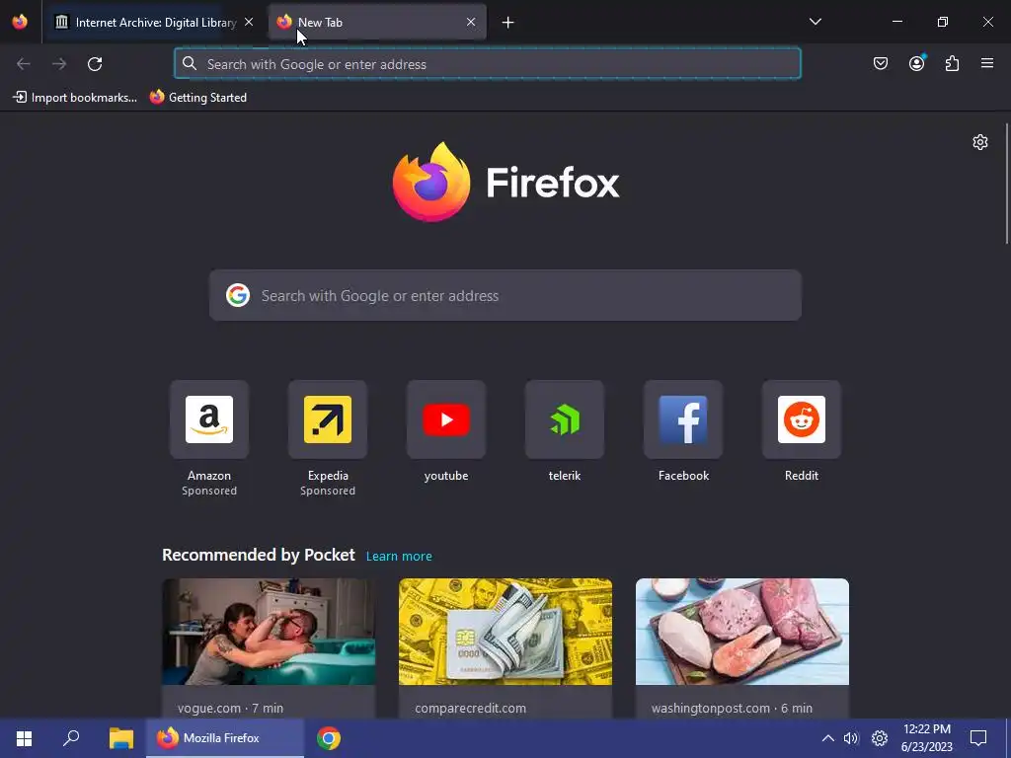1011x758 pixels.
Task: Open the hamburger application menu
Action: click(x=987, y=63)
